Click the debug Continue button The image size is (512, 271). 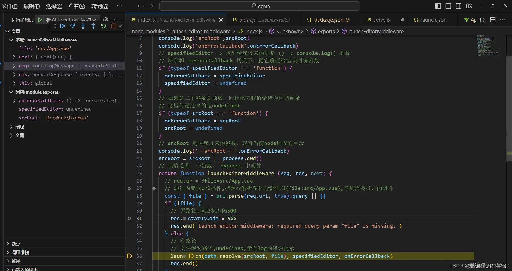[63, 26]
